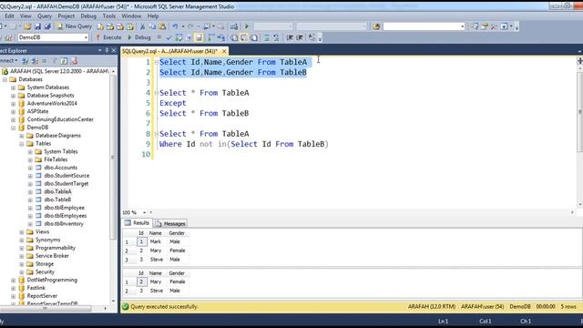Decrease indent of selected lines

(x=290, y=37)
